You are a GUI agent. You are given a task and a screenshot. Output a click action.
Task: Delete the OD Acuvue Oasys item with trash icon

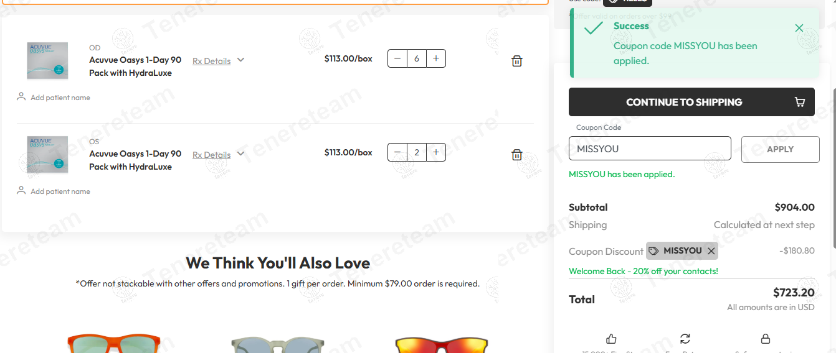pos(516,61)
